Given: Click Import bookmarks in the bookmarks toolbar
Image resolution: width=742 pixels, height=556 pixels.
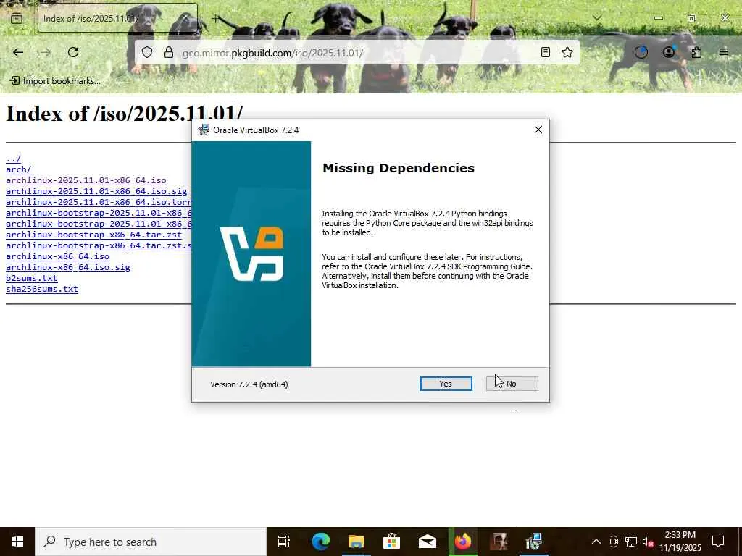Looking at the screenshot, I should (55, 81).
